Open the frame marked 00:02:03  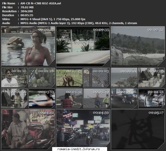tap(97, 77)
